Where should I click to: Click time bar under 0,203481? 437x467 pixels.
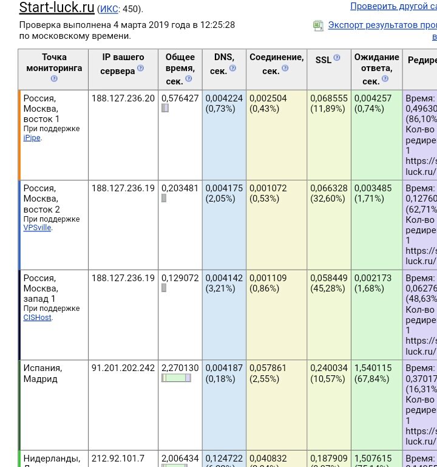point(164,198)
